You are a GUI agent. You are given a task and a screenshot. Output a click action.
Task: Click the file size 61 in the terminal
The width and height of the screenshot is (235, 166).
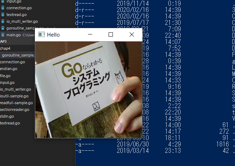coord(225,125)
